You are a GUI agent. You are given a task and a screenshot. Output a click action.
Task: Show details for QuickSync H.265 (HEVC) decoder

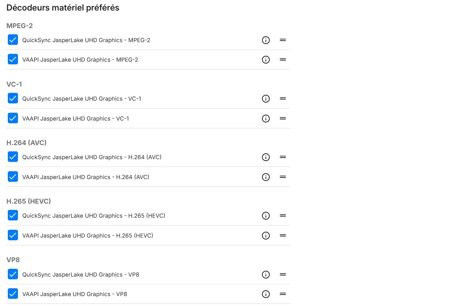coord(266,216)
